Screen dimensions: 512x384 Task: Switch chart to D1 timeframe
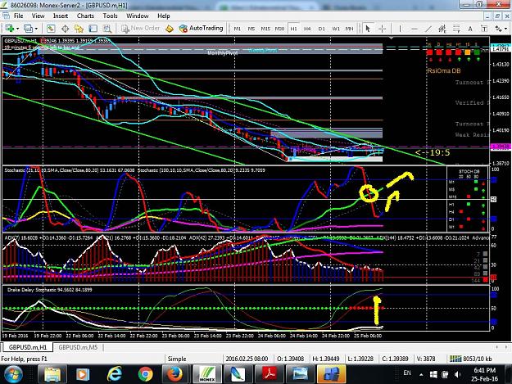pos(322,29)
